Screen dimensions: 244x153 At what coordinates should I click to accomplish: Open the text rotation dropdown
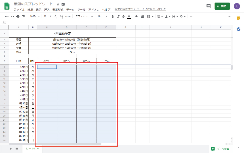(x=183, y=16)
